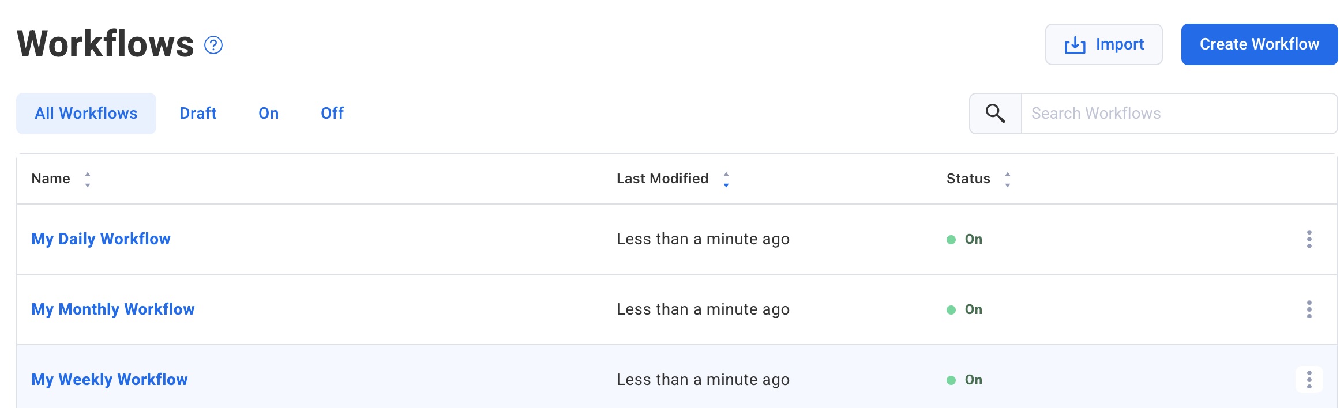Sort workflows by Status column
This screenshot has width=1344, height=408.
click(1008, 179)
